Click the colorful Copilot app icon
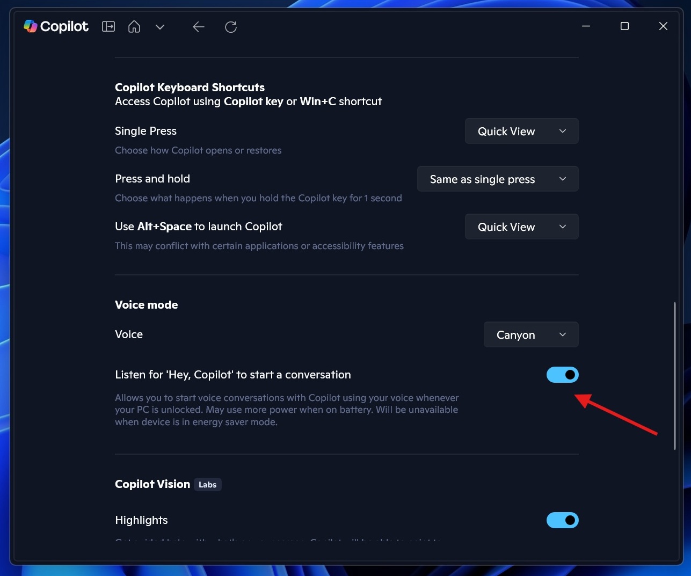This screenshot has height=576, width=691. pos(31,26)
